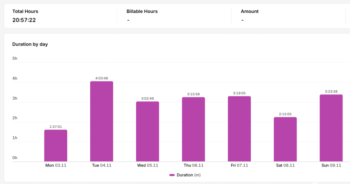Click the 4:03:48 value label
Image resolution: width=350 pixels, height=184 pixels.
102,78
